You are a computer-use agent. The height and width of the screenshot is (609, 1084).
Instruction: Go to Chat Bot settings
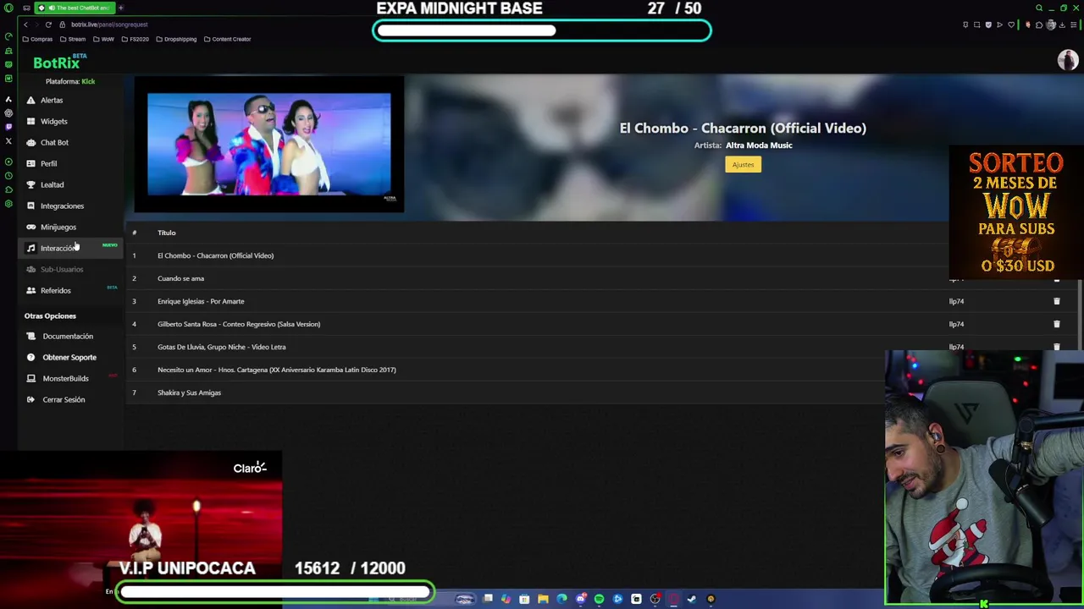[54, 142]
